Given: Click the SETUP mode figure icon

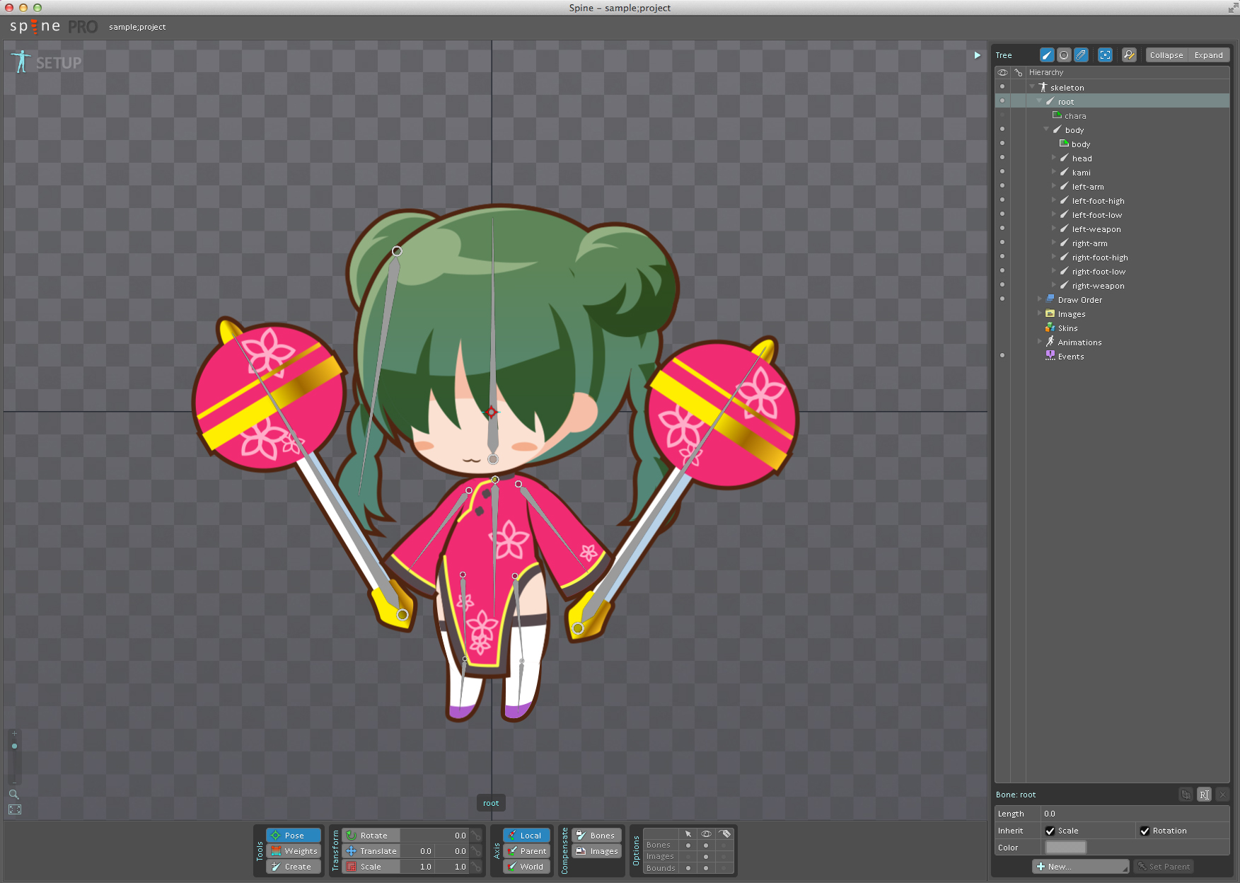Looking at the screenshot, I should 21,62.
